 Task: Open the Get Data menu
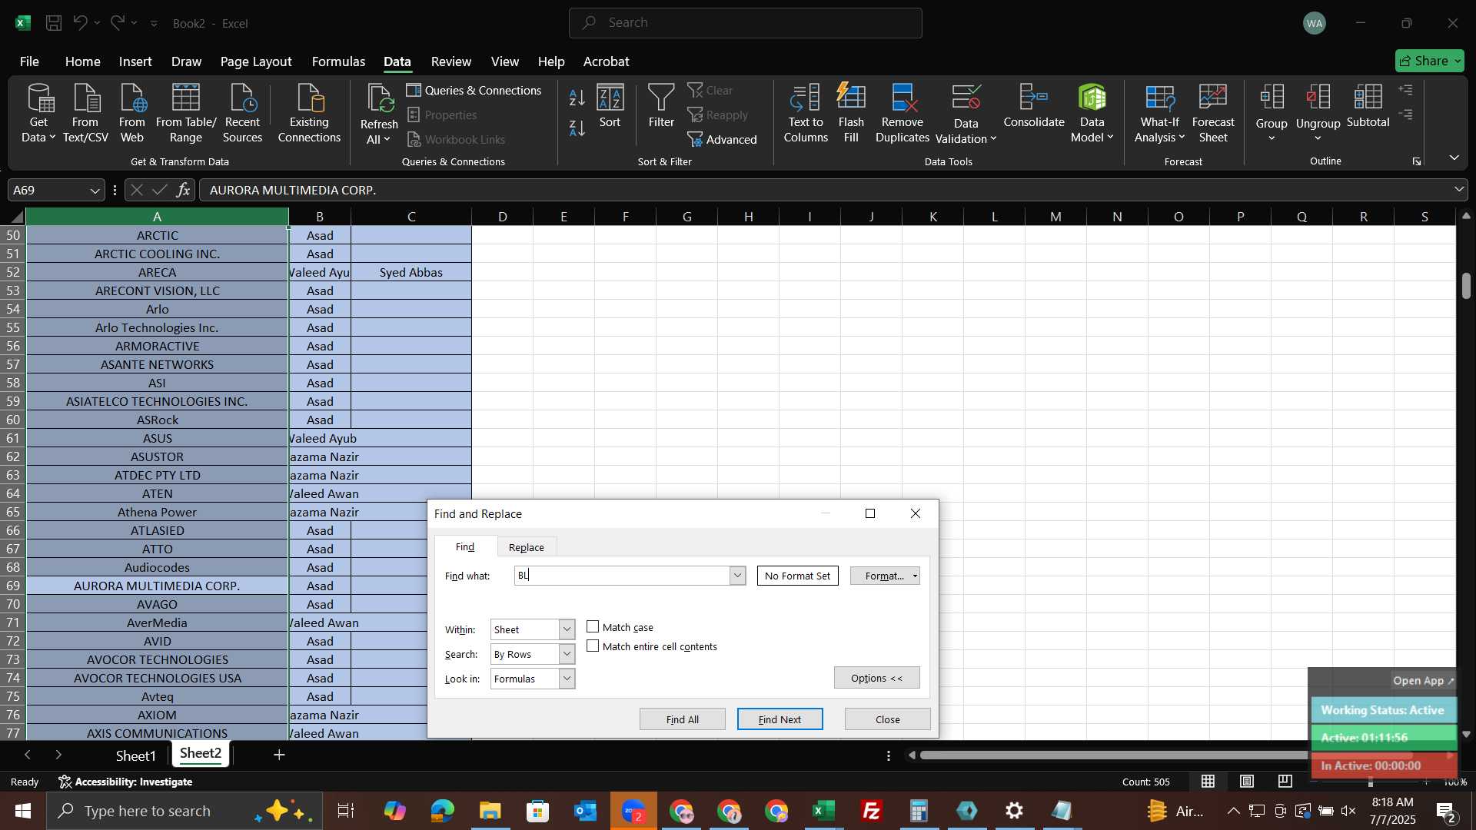[x=38, y=114]
